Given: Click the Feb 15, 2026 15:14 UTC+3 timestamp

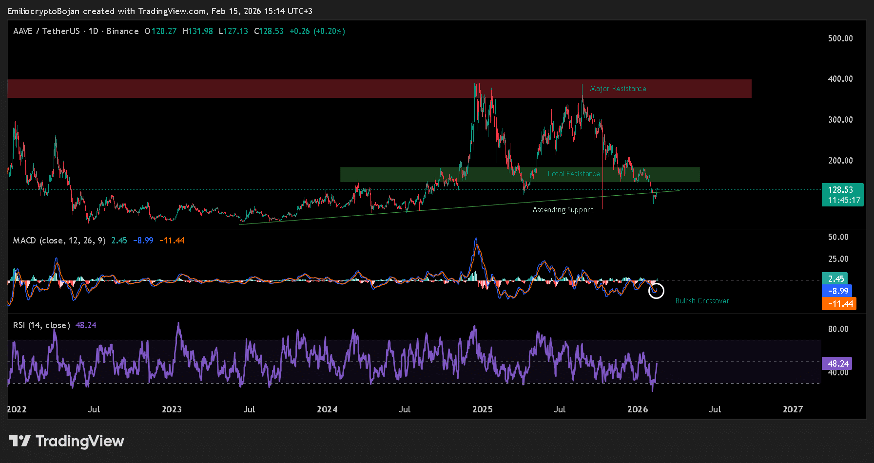Looking at the screenshot, I should click(262, 11).
